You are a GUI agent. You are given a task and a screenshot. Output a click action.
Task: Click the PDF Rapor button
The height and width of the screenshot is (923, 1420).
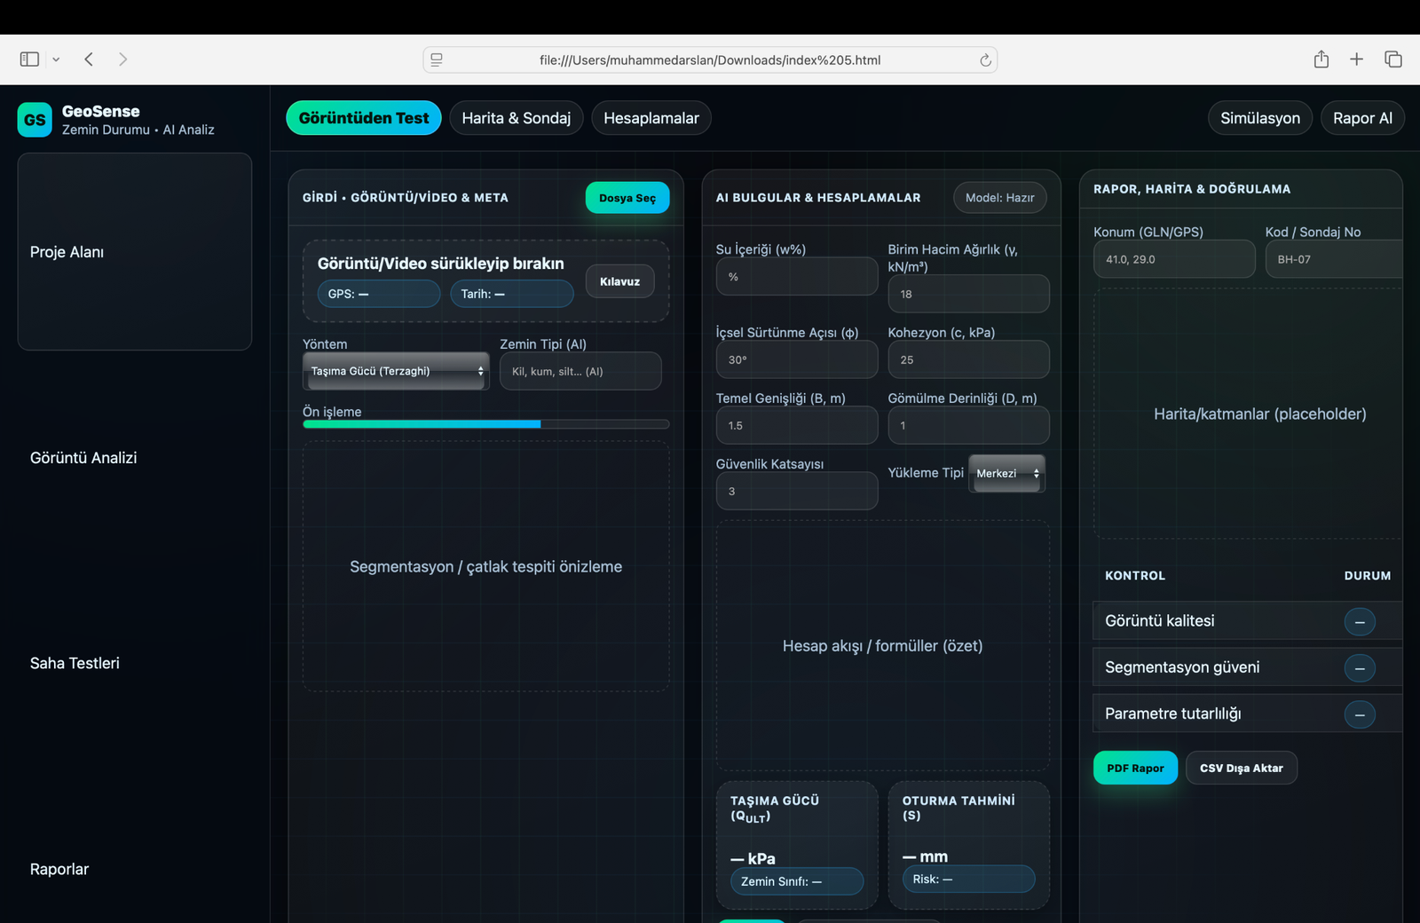[x=1135, y=768]
